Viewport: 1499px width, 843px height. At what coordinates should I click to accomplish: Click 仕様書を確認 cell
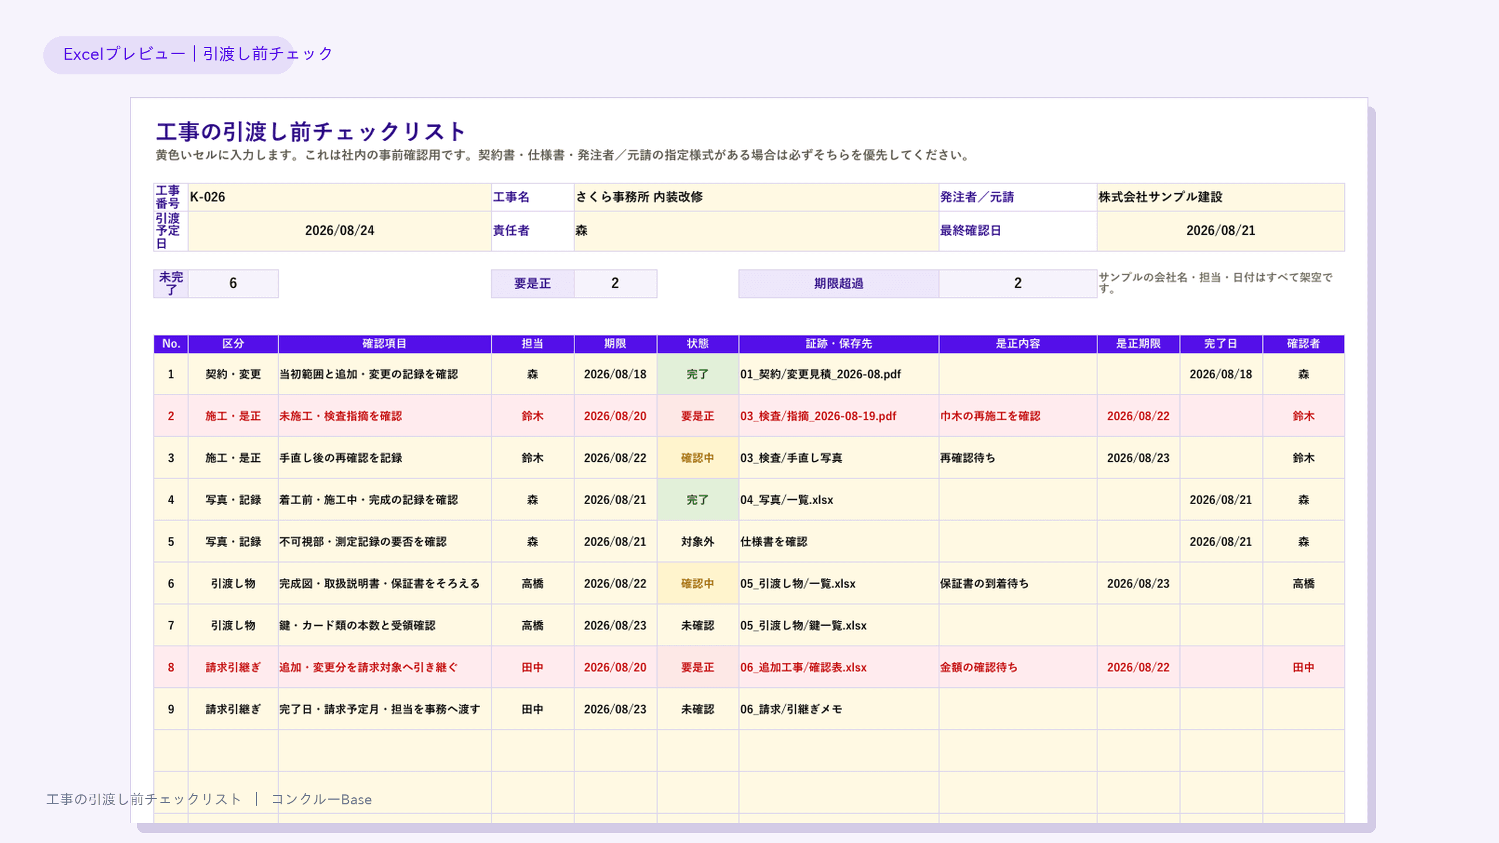click(x=839, y=542)
